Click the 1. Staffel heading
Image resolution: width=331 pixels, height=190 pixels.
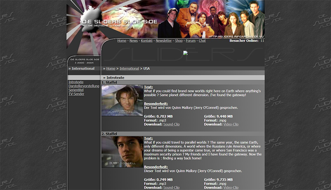(109, 82)
